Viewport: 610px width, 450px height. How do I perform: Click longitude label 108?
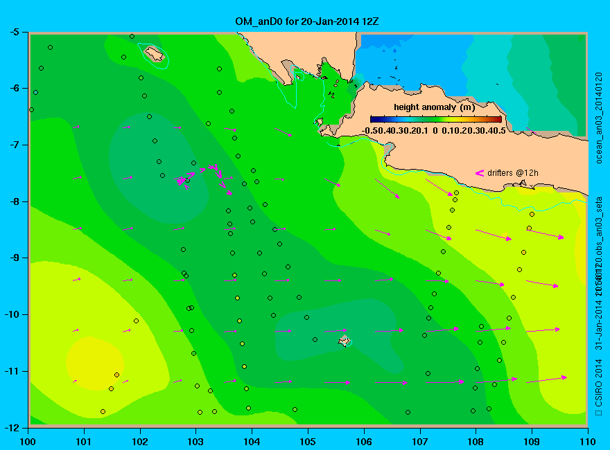click(x=476, y=442)
